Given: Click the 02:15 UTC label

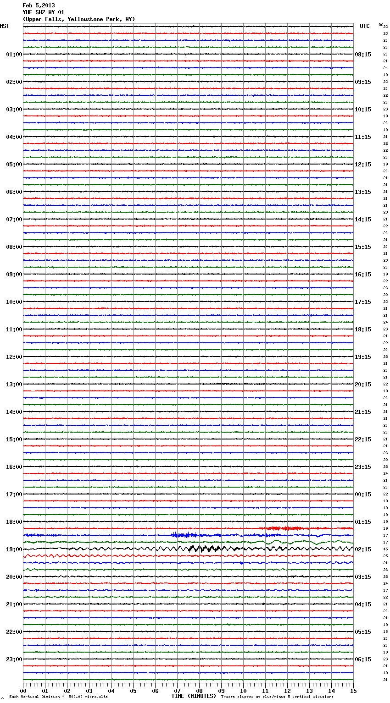Looking at the screenshot, I should point(363,549).
